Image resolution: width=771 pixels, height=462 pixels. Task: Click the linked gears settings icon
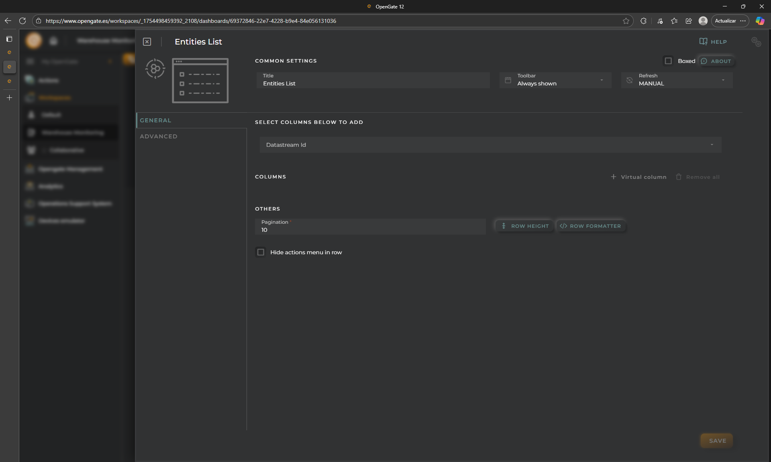point(756,42)
